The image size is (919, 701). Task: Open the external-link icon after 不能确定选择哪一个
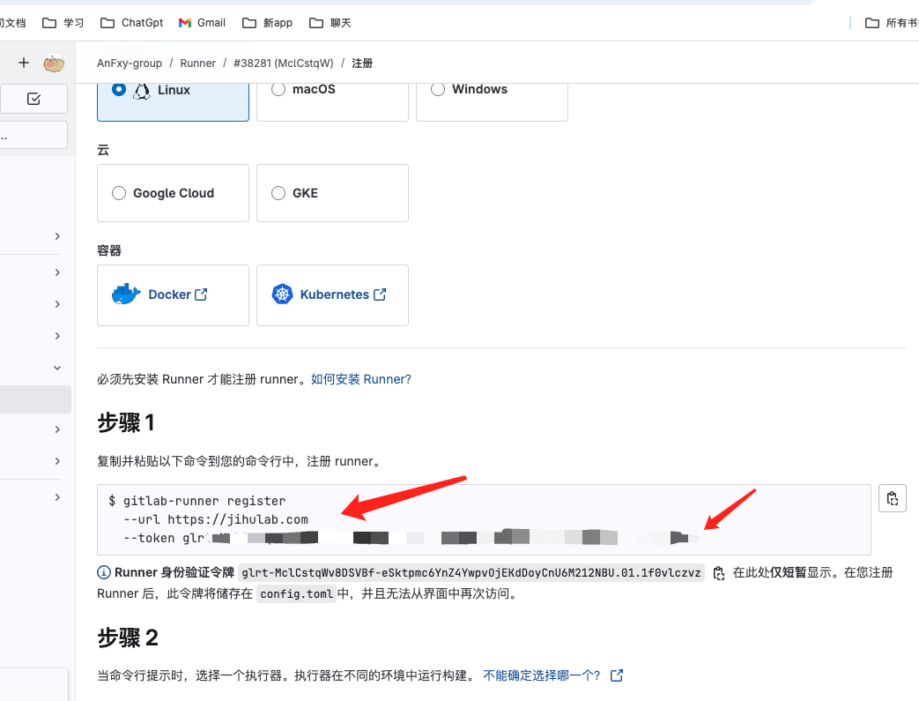coord(617,675)
